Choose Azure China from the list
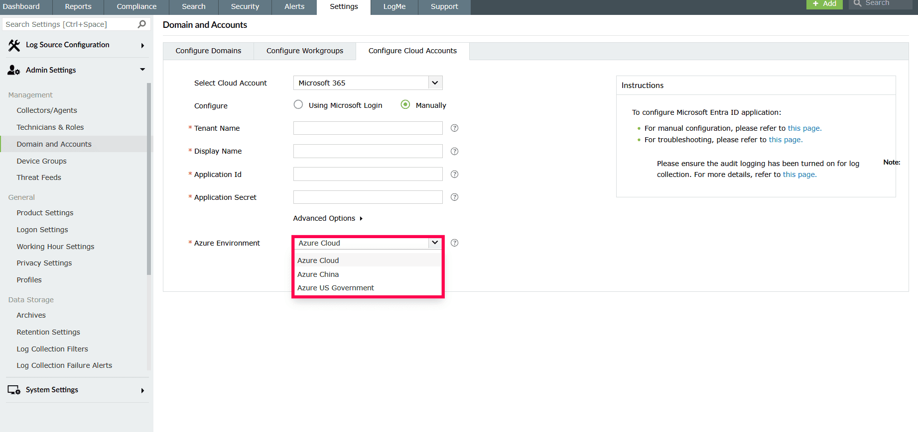This screenshot has width=918, height=432. point(368,274)
